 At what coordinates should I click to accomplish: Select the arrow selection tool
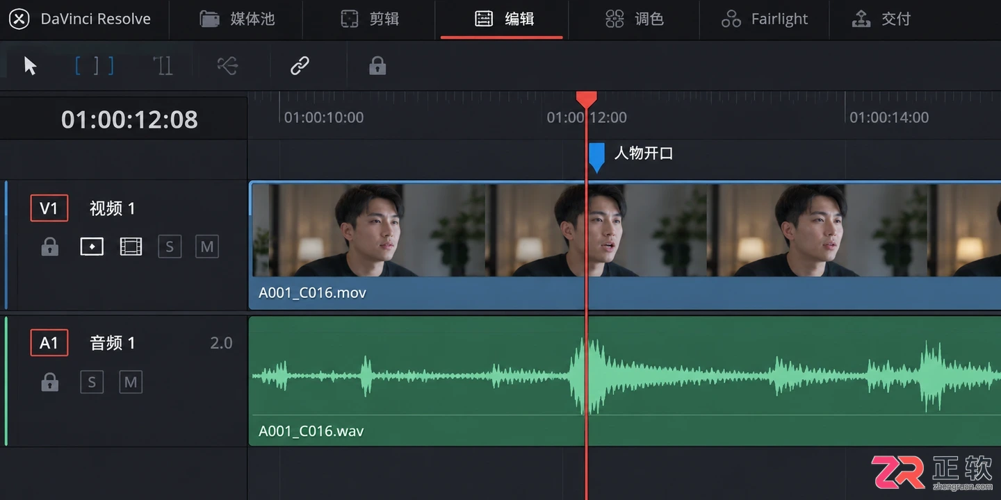(x=30, y=66)
